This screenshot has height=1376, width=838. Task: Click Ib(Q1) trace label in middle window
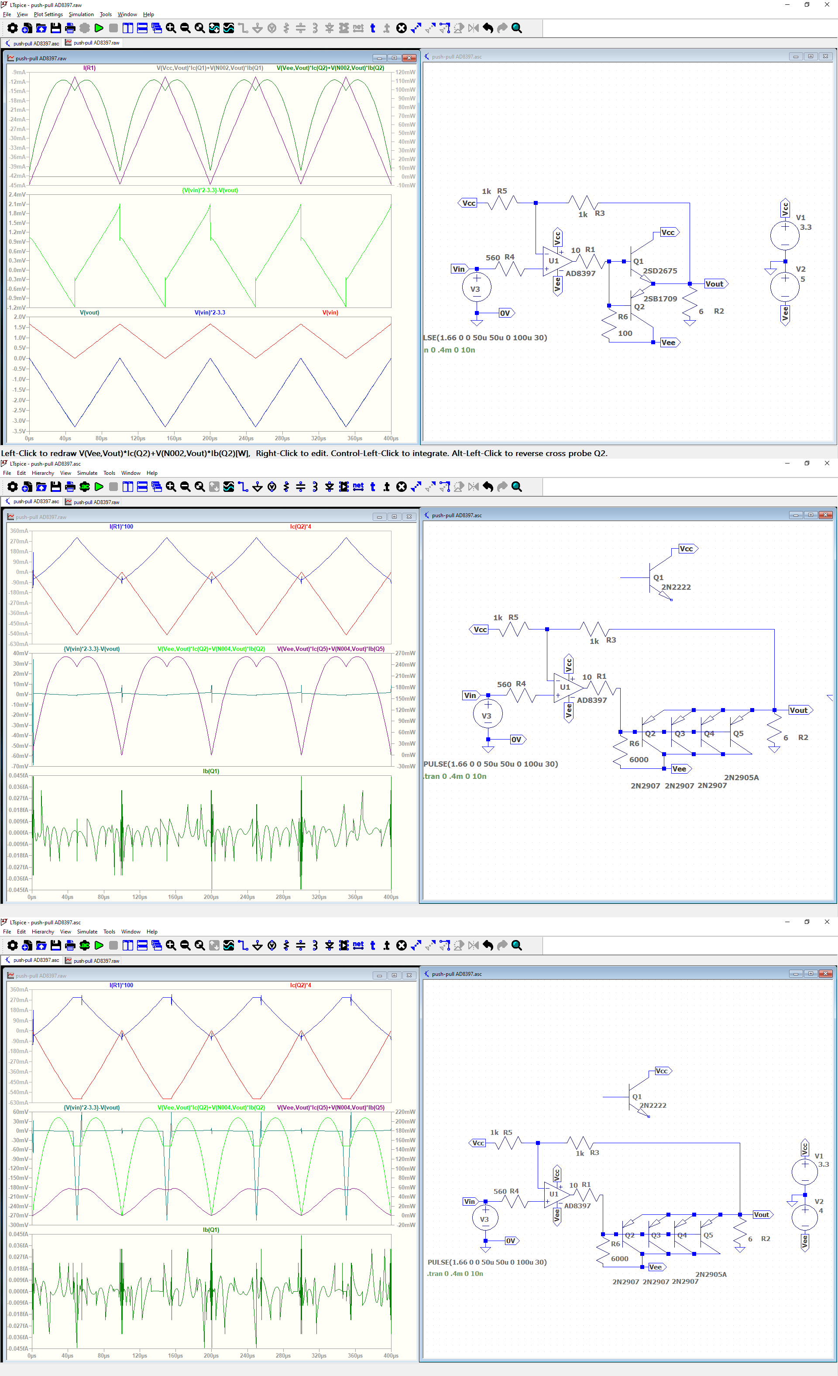pyautogui.click(x=211, y=771)
